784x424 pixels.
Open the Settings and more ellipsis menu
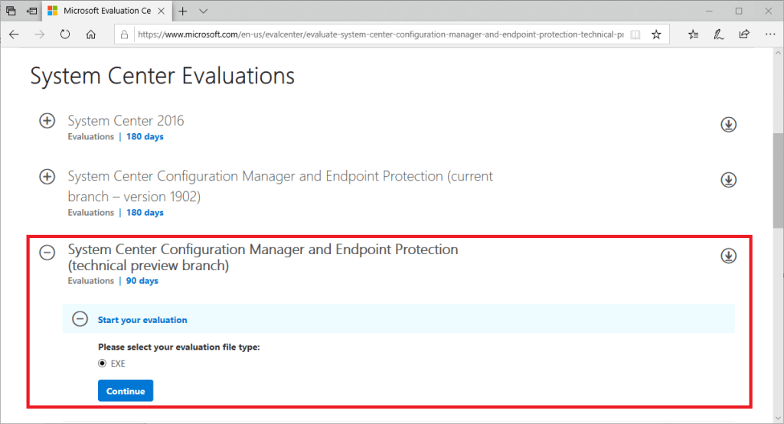click(769, 34)
